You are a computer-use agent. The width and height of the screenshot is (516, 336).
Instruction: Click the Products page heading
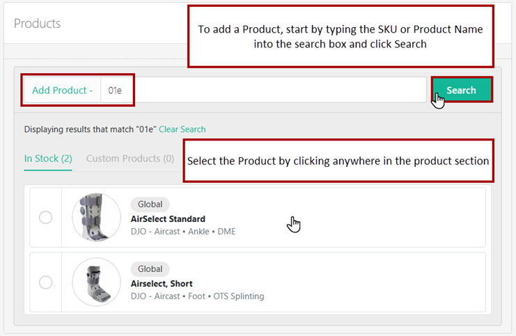[37, 24]
